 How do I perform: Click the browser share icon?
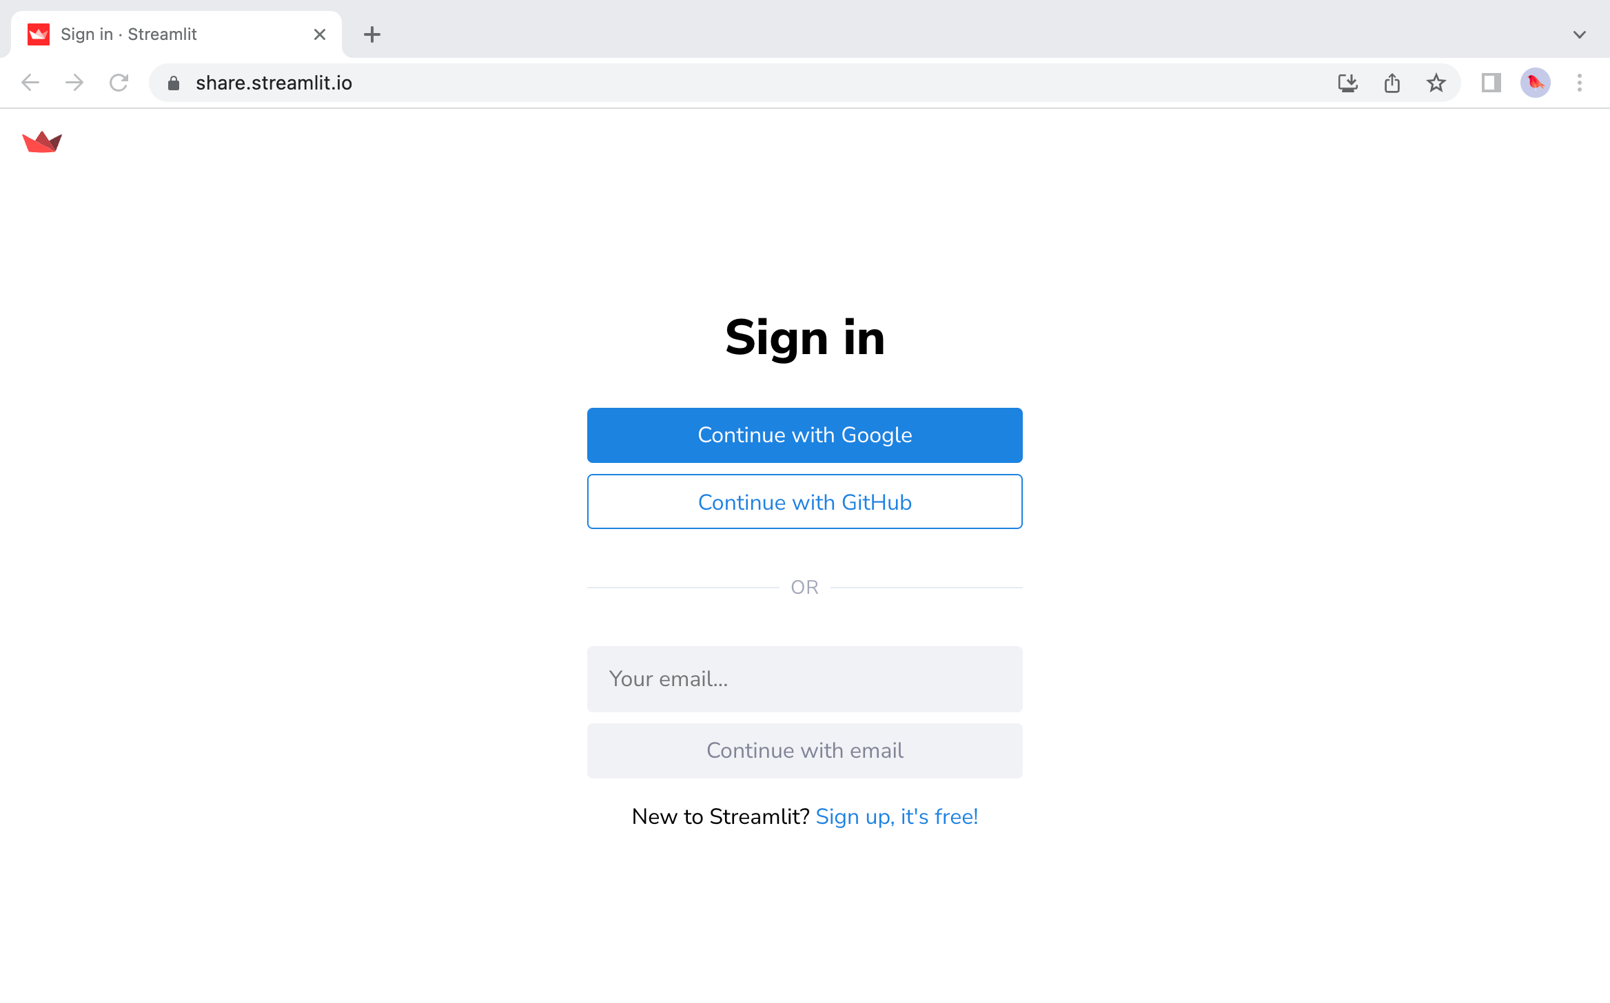pos(1392,82)
